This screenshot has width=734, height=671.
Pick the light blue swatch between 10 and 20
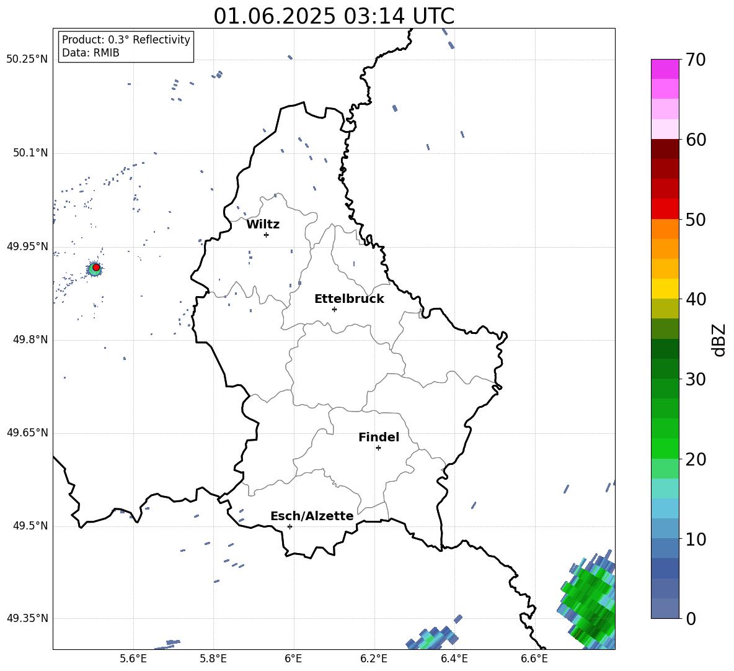(x=665, y=508)
